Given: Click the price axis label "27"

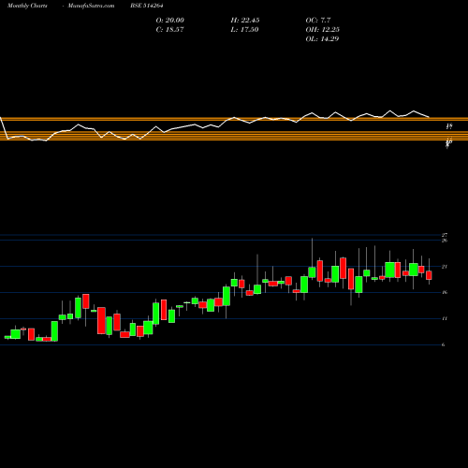Looking at the screenshot, I should coord(445,235).
